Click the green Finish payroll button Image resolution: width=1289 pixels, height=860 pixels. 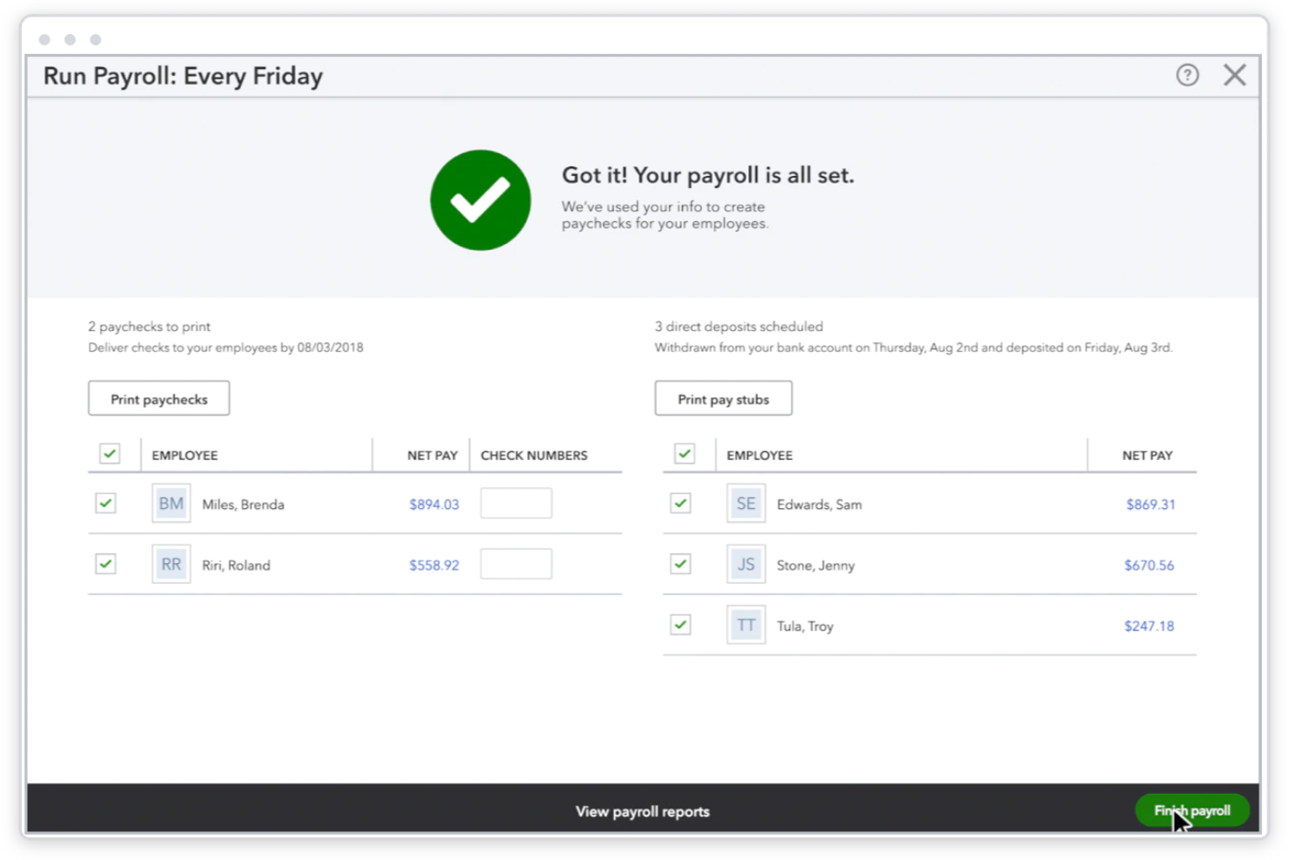[1191, 810]
